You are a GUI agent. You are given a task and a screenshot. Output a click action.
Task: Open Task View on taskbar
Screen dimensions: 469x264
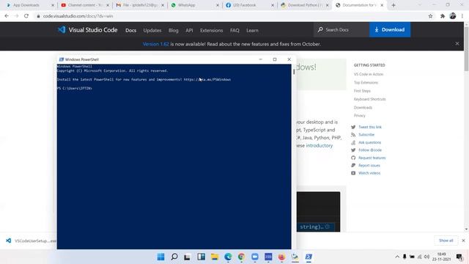click(x=188, y=257)
